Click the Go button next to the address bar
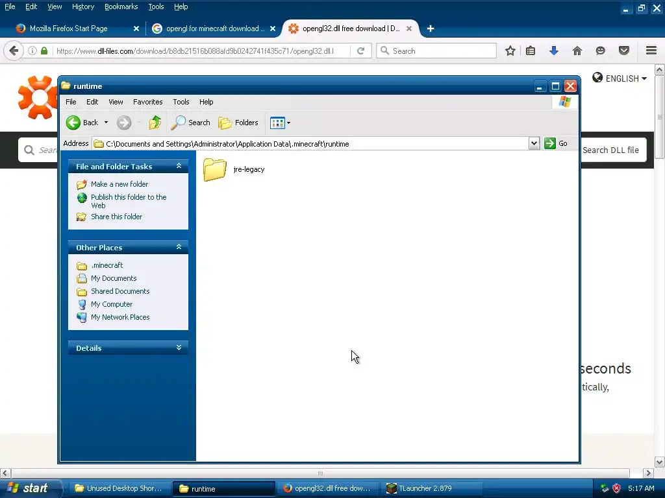This screenshot has height=498, width=665. pyautogui.click(x=556, y=143)
